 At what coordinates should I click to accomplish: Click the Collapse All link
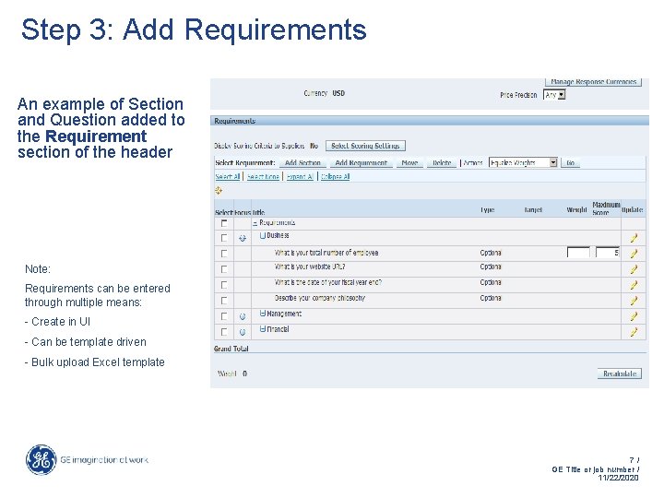coord(335,176)
